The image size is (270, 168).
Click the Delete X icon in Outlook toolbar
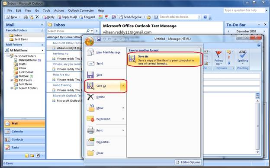37,17
